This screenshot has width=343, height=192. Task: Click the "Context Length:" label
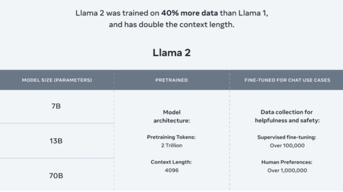(x=171, y=162)
